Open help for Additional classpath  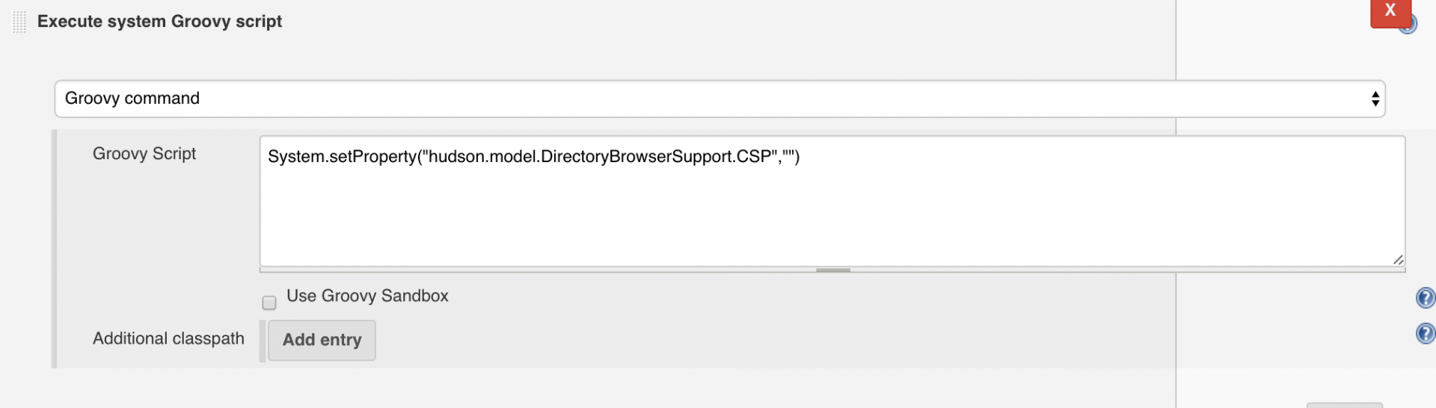coord(1425,333)
